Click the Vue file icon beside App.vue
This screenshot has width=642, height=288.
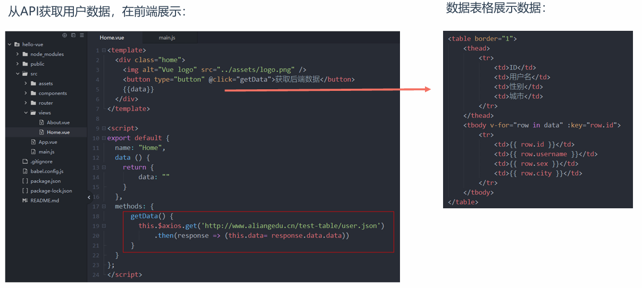click(34, 142)
